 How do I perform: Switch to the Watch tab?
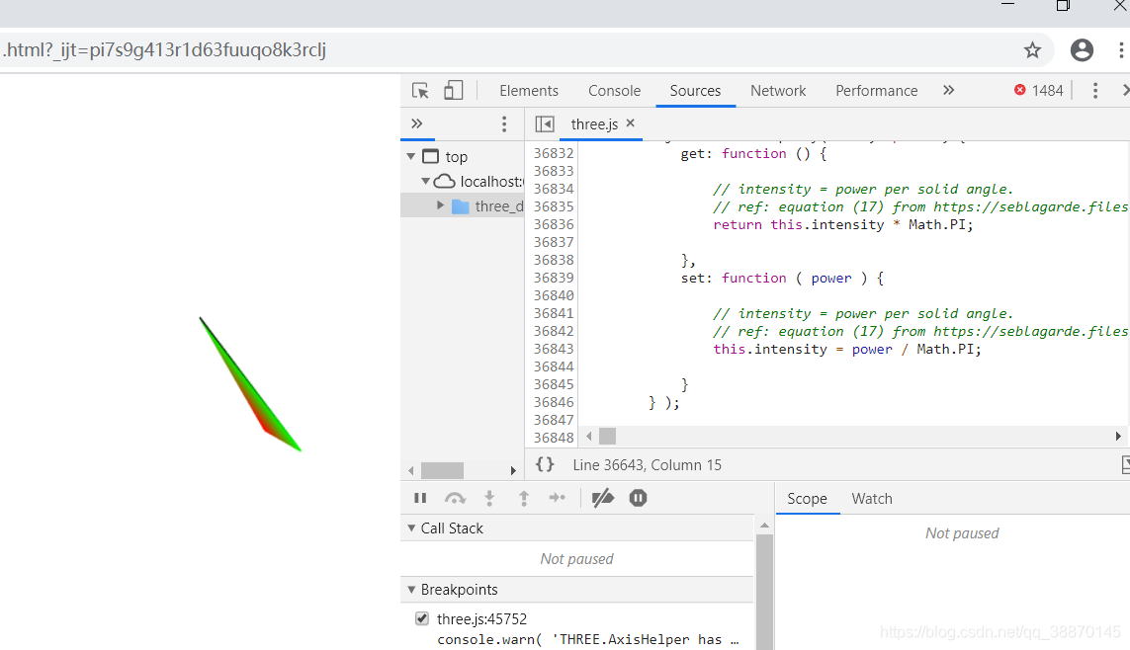click(x=872, y=499)
